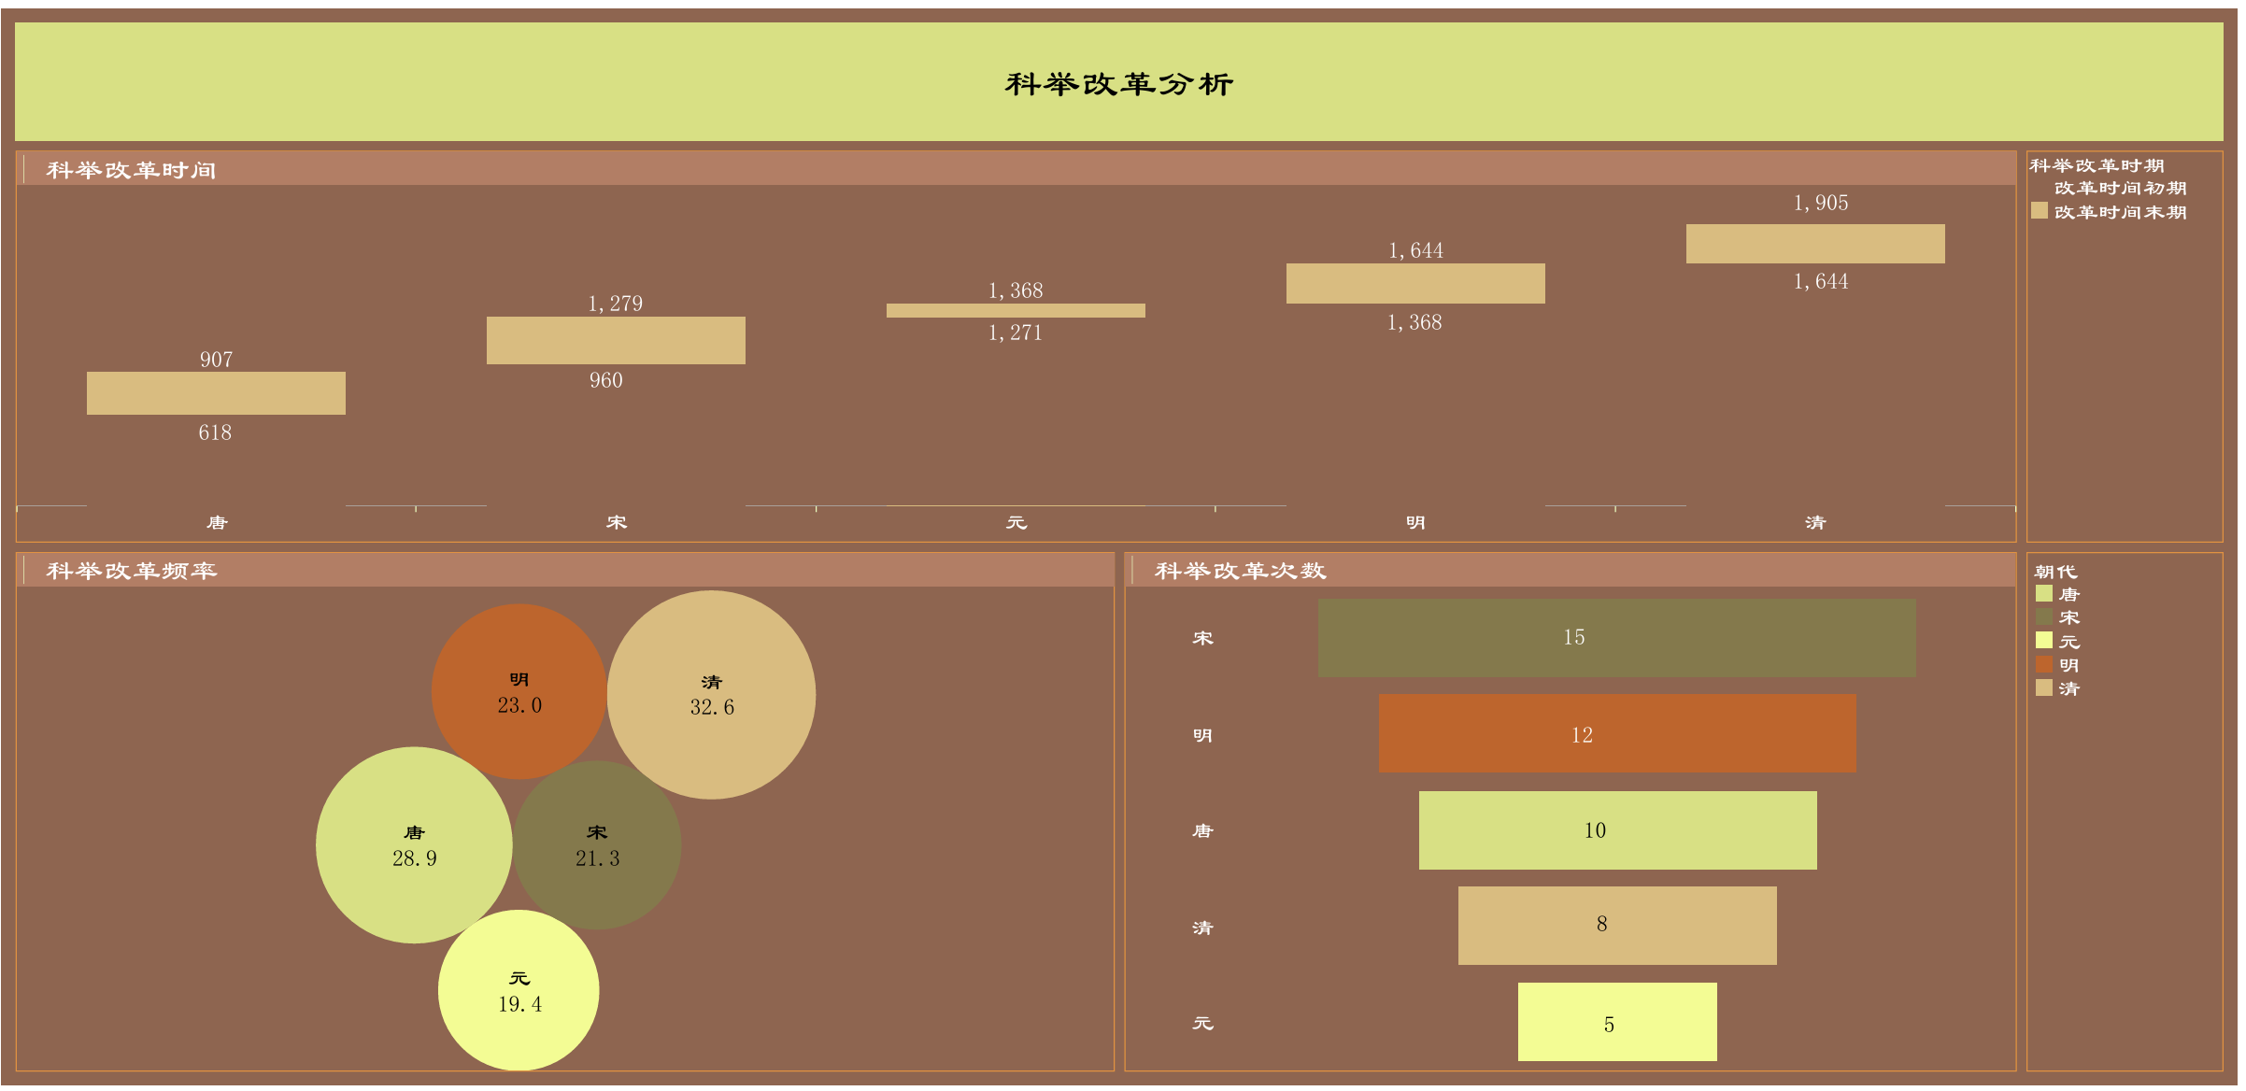Screen dimensions: 2246x1091
Task: Click the 科举改革分析 dashboard title
Action: point(1118,84)
